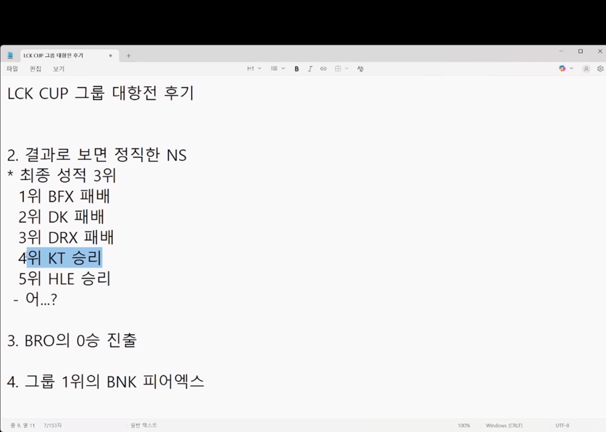The image size is (606, 432).
Task: Expand the H1 heading dropdown
Action: [x=254, y=69]
